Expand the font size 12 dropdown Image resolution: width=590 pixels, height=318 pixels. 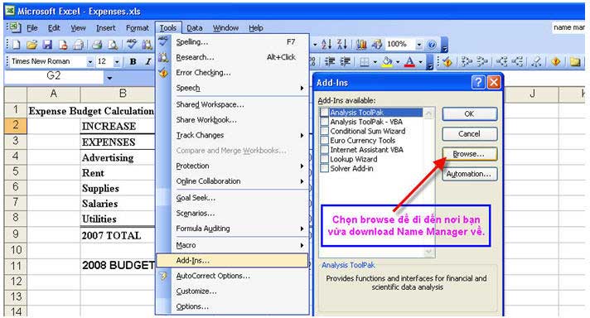tap(117, 61)
